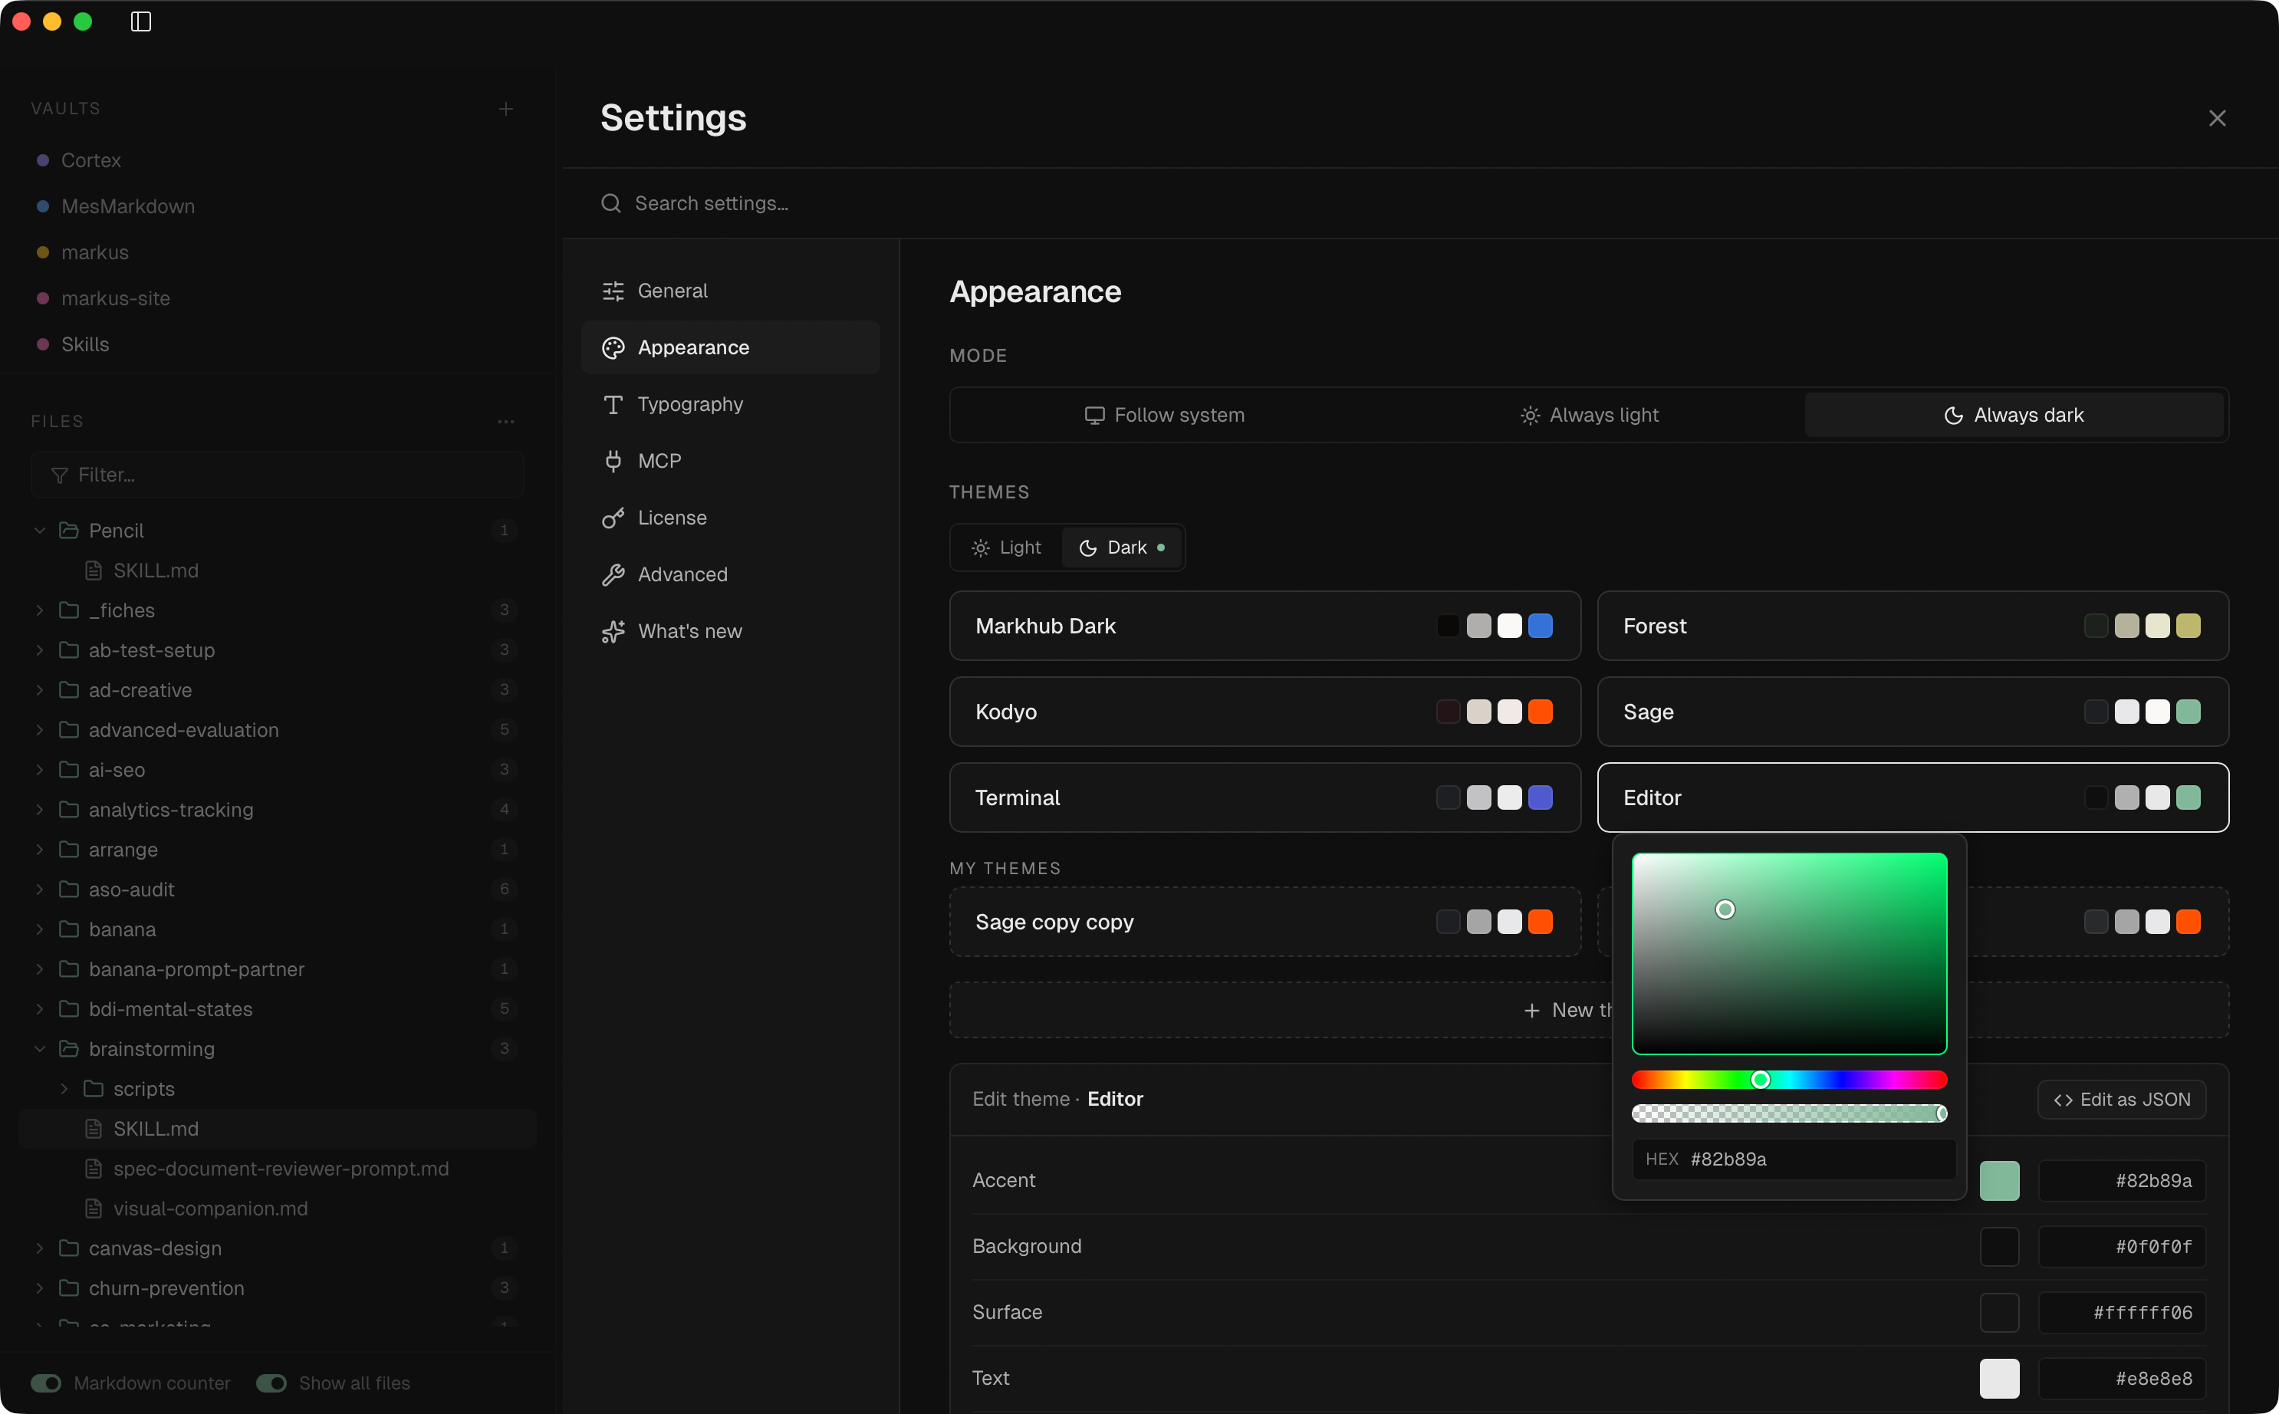Expand the ab-test-setup folder
2279x1414 pixels.
[x=39, y=650]
